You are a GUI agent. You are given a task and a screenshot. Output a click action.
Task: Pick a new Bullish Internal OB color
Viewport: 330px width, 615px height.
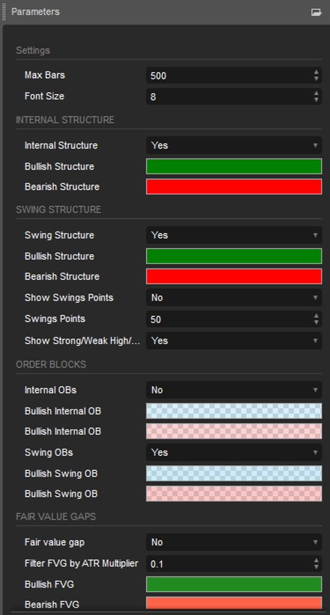(x=233, y=410)
